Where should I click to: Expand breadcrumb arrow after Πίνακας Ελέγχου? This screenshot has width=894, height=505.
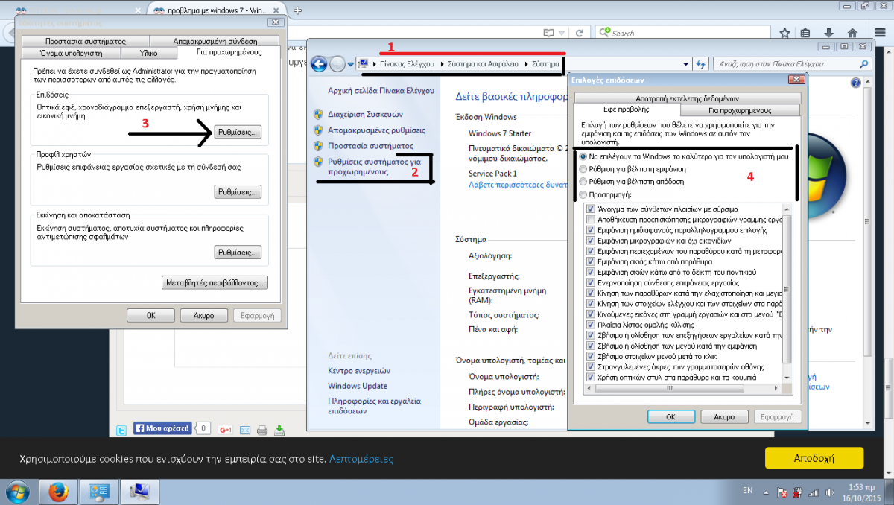443,65
